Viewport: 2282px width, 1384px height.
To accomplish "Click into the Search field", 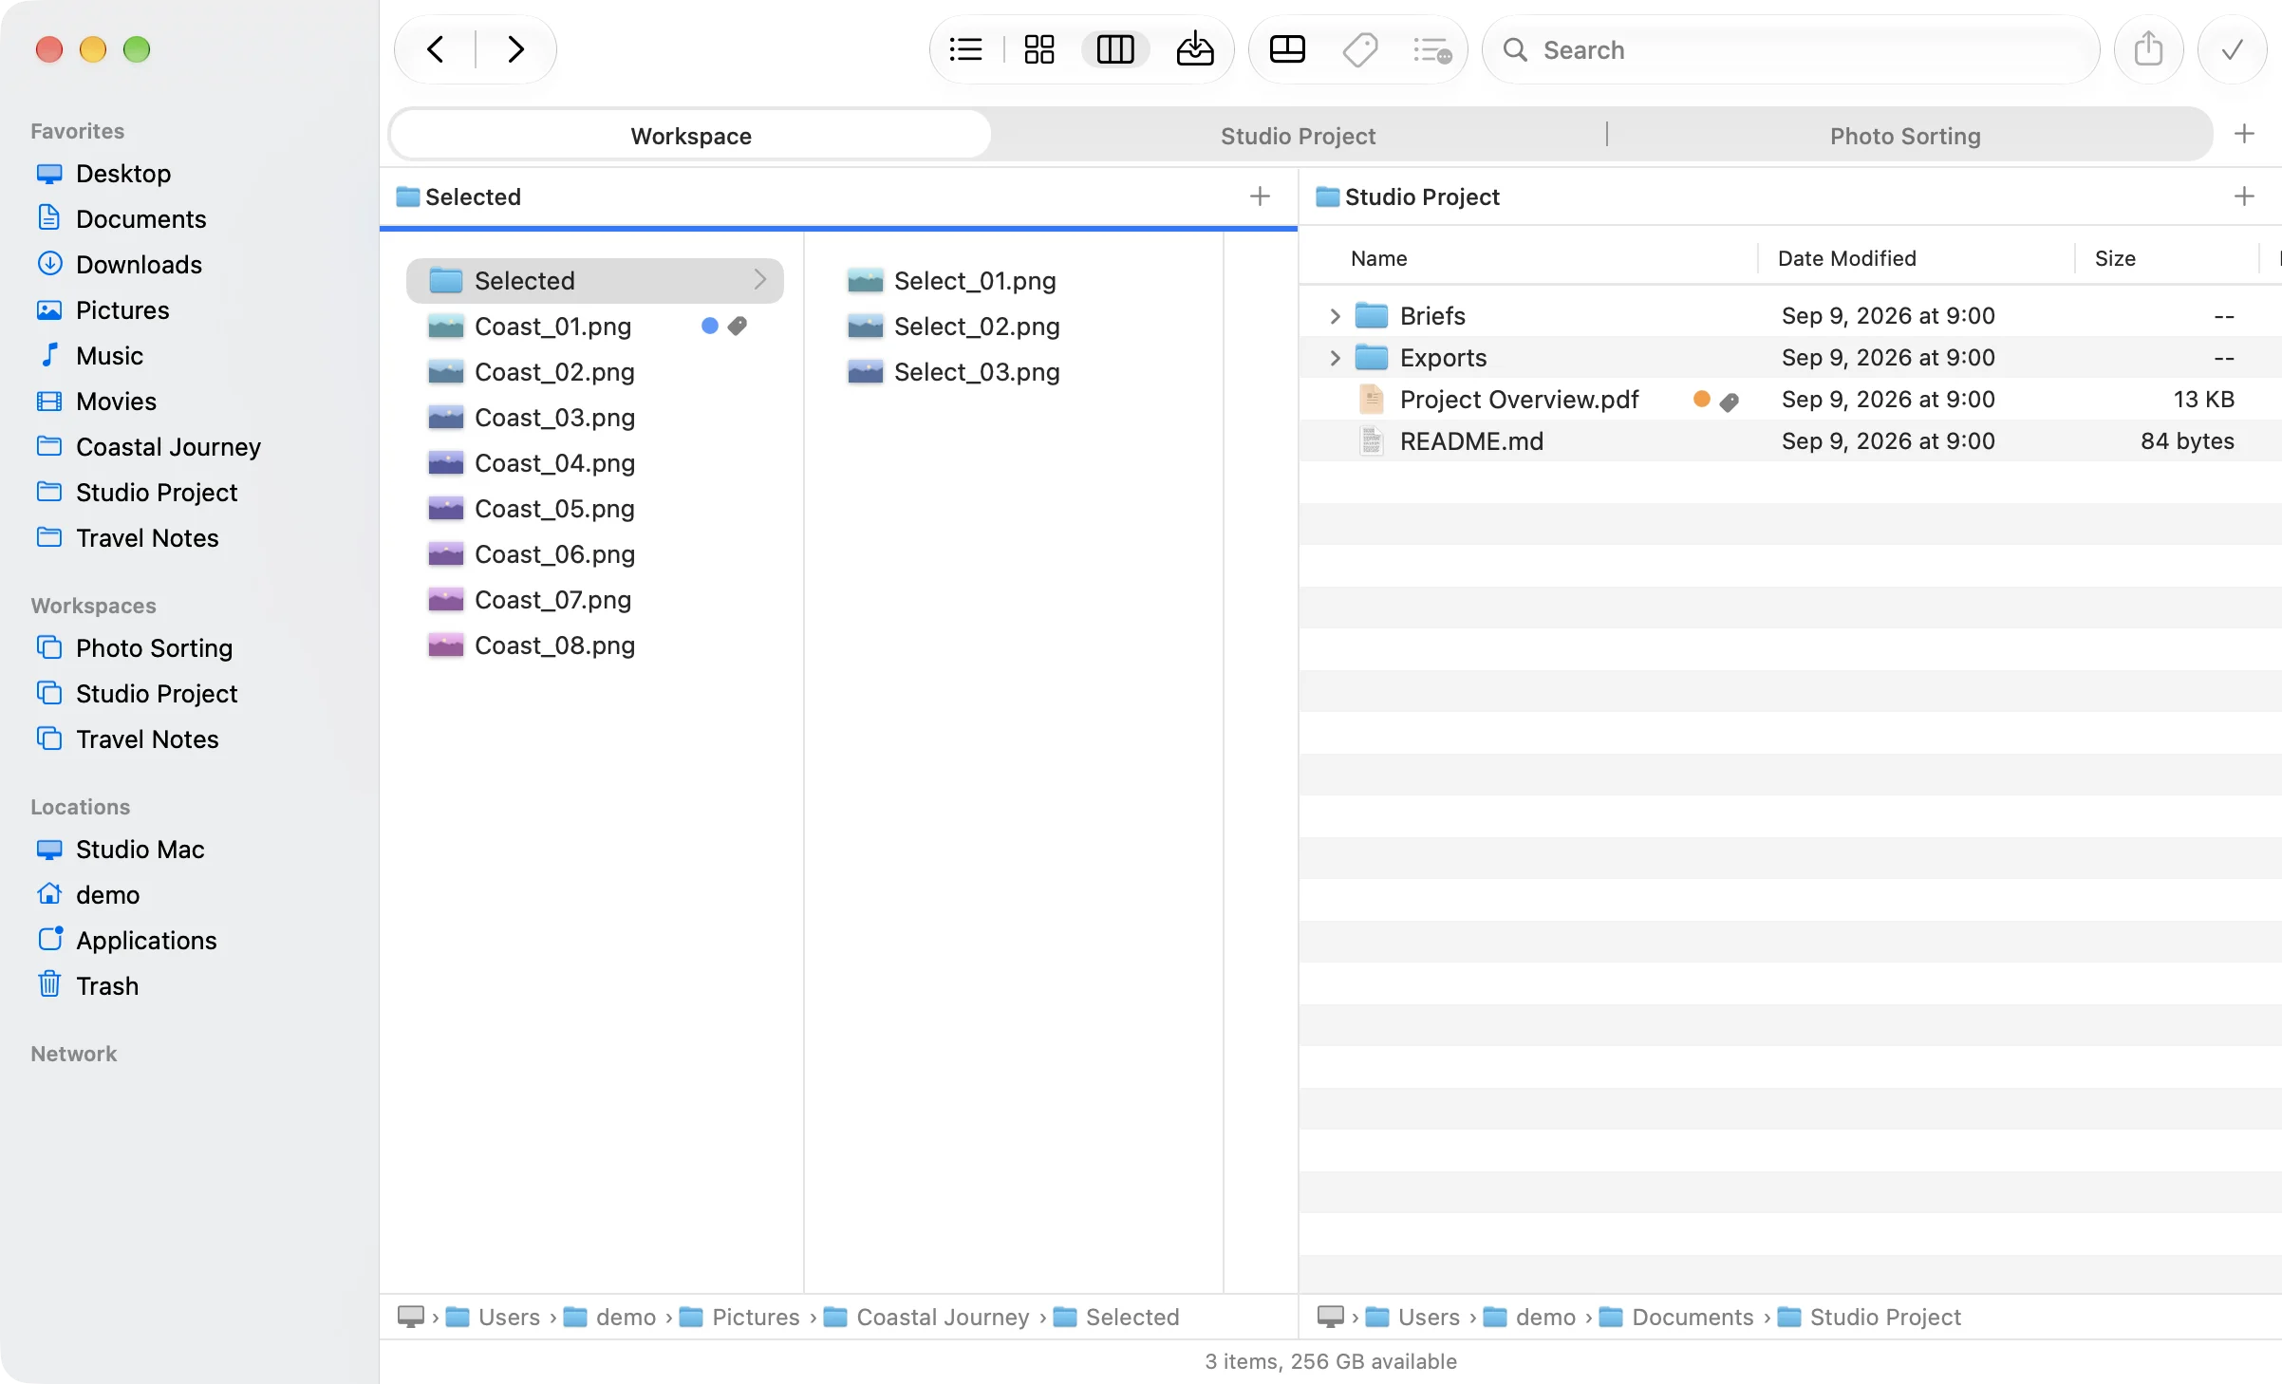I will [x=1790, y=49].
